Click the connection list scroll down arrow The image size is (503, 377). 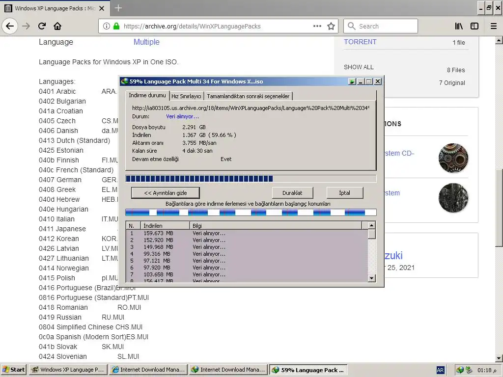[x=371, y=278]
